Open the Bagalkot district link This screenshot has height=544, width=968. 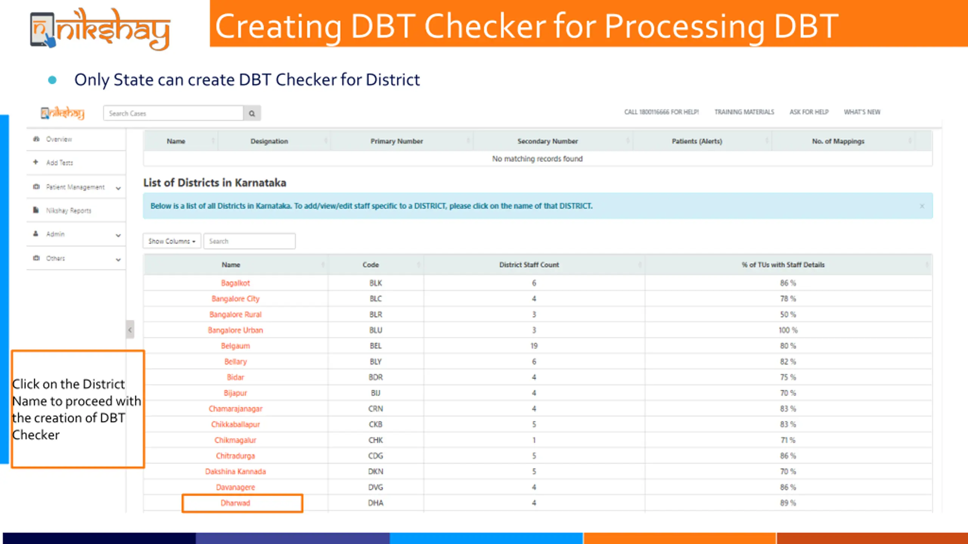[235, 283]
